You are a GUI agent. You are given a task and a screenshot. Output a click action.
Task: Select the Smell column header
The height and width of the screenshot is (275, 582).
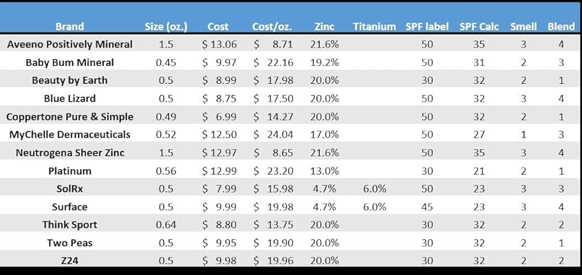524,27
